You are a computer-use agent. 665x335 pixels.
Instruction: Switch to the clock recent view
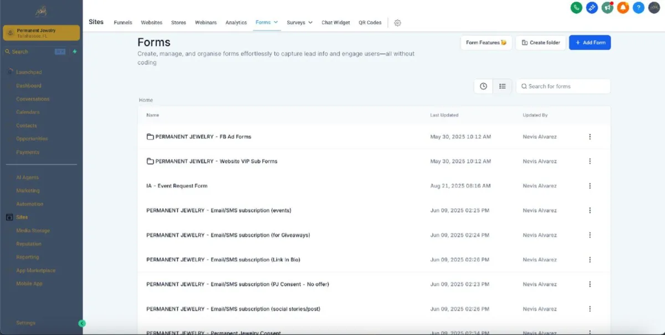[x=483, y=86]
